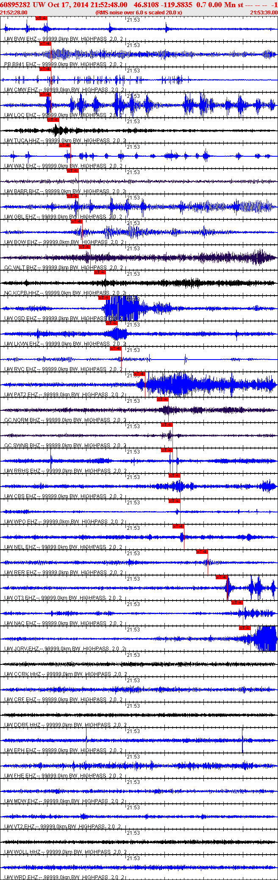Click the red pick flag on OT3 trace

222,577
